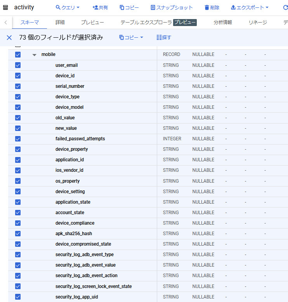The width and height of the screenshot is (288, 302).
Task: Clear selection with the X icon
Action: (x=9, y=37)
